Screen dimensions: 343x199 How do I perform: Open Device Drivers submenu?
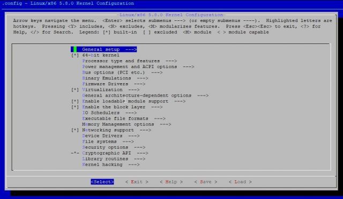pos(111,136)
